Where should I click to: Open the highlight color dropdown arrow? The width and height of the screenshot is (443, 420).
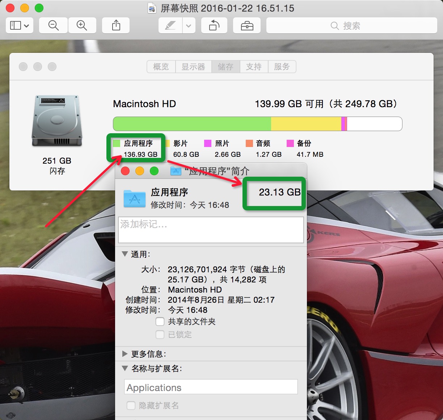pos(189,26)
